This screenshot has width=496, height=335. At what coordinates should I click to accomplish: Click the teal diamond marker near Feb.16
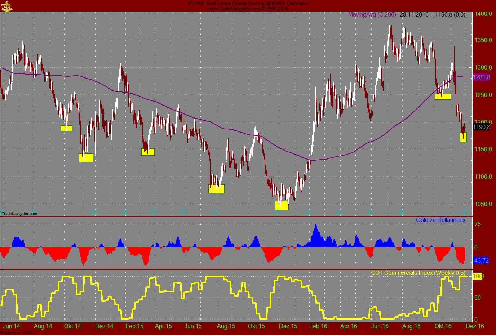point(308,212)
